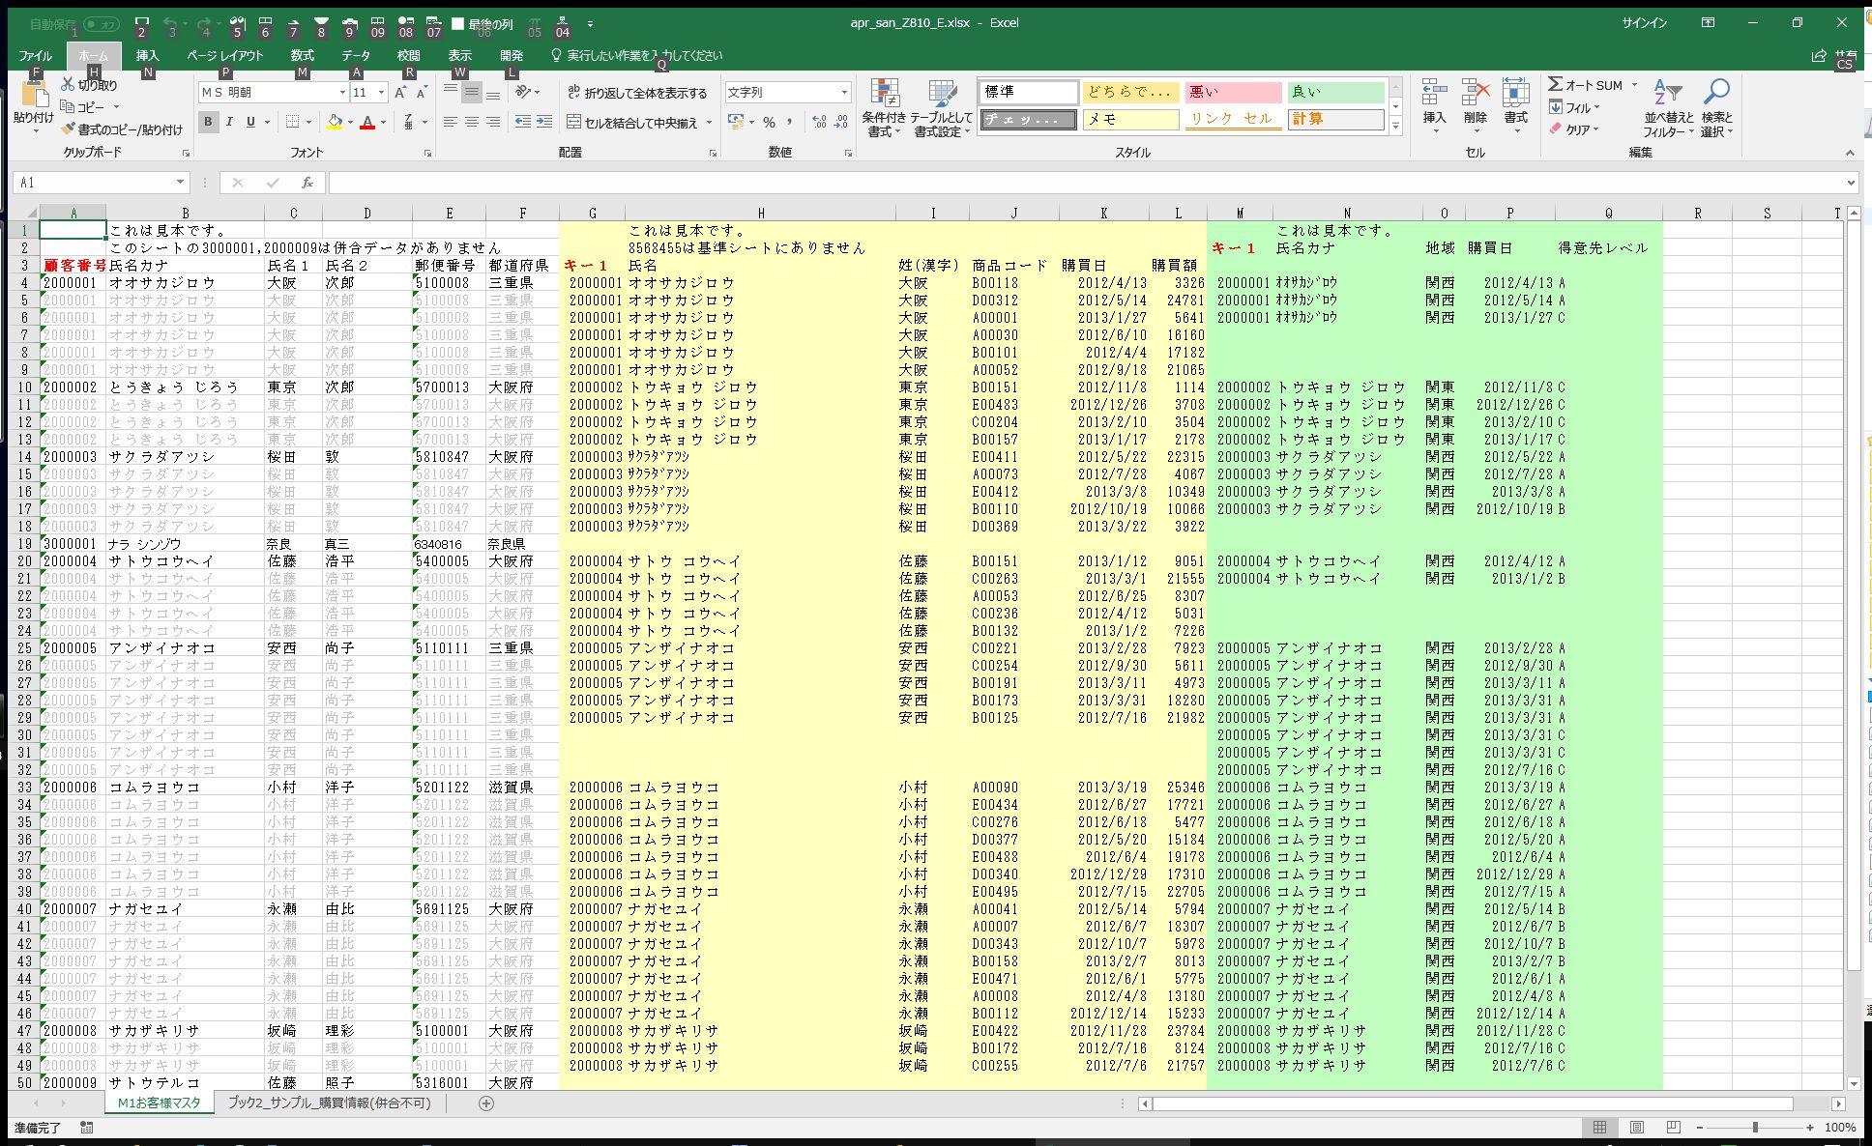
Task: Open the number format 文字列 dropdown
Action: point(844,93)
